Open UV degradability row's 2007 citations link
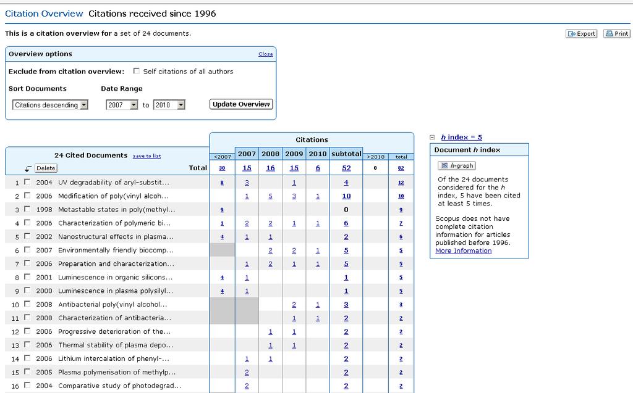Image resolution: width=633 pixels, height=393 pixels. click(x=247, y=183)
